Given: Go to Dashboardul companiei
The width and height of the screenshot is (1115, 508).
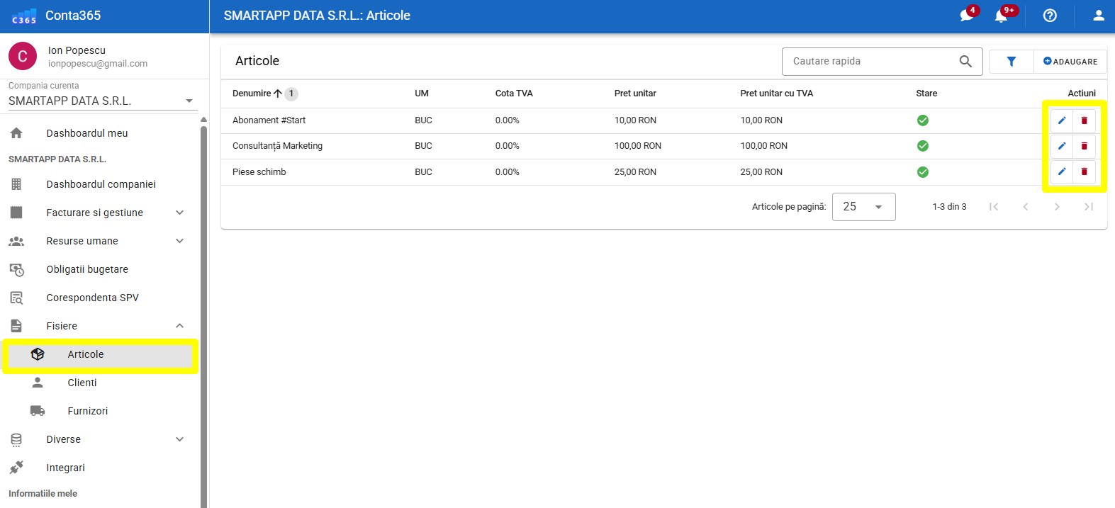Looking at the screenshot, I should pos(101,184).
